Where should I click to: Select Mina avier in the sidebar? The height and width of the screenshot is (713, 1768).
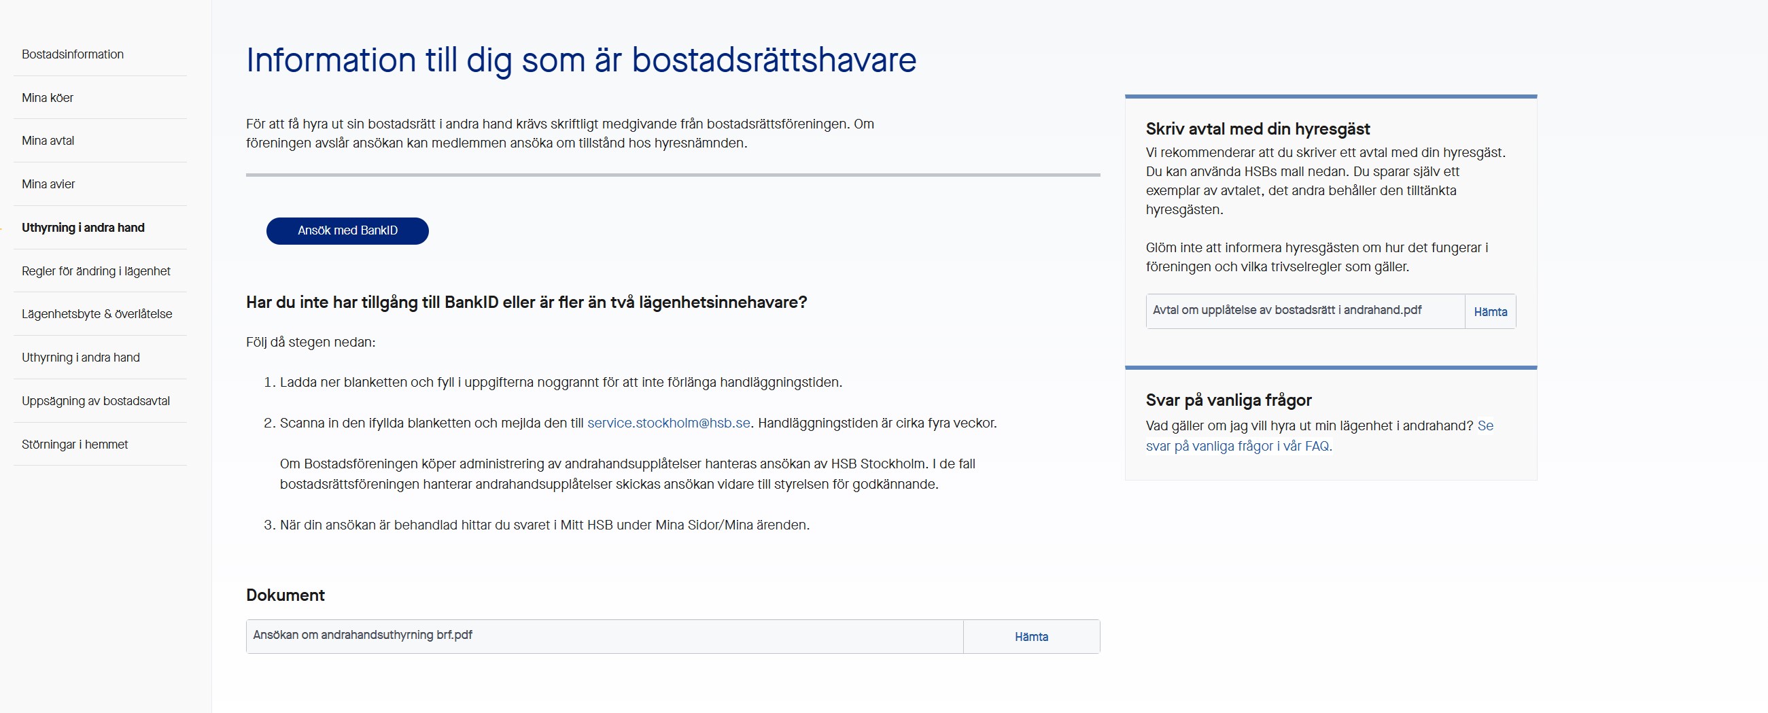48,184
